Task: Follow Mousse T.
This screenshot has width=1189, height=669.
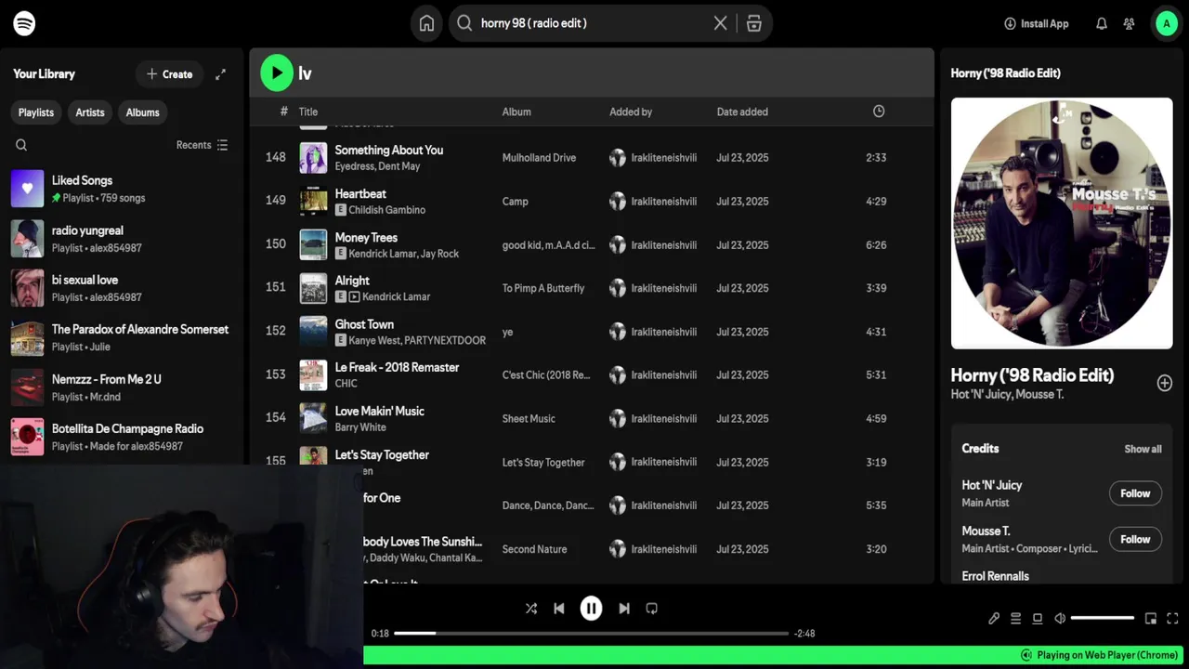Action: click(1135, 539)
